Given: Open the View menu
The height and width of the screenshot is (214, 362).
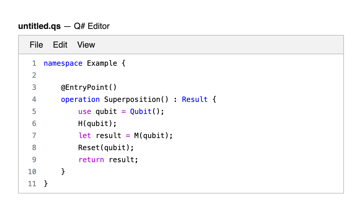Looking at the screenshot, I should (86, 45).
